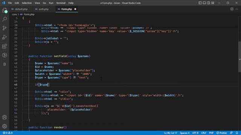The height and width of the screenshot is (135, 241).
Task: Open the Source Control view
Action: click(x=5, y=28)
